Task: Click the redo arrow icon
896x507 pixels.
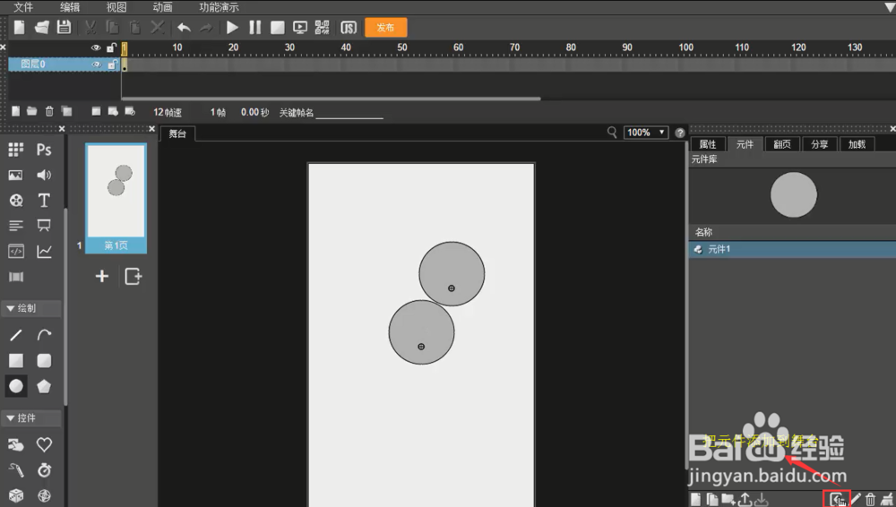Action: click(x=206, y=28)
